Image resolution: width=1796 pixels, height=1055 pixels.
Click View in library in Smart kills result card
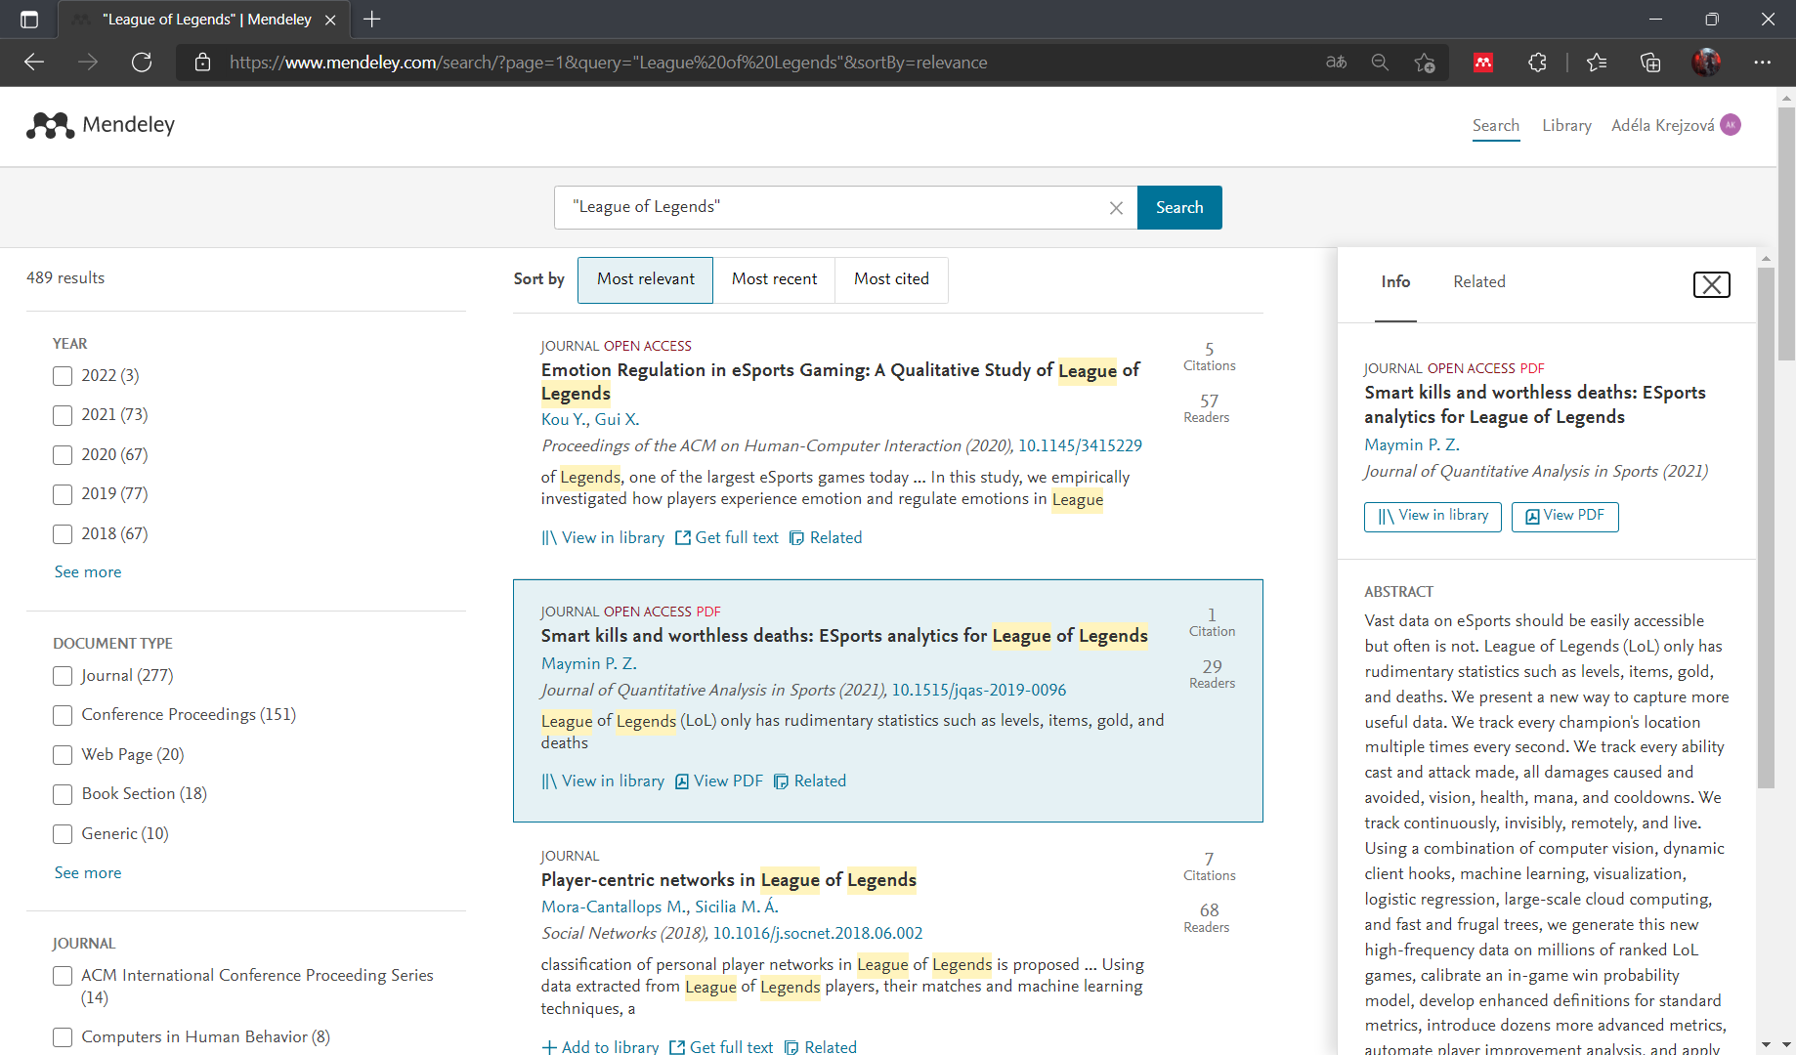pos(603,781)
